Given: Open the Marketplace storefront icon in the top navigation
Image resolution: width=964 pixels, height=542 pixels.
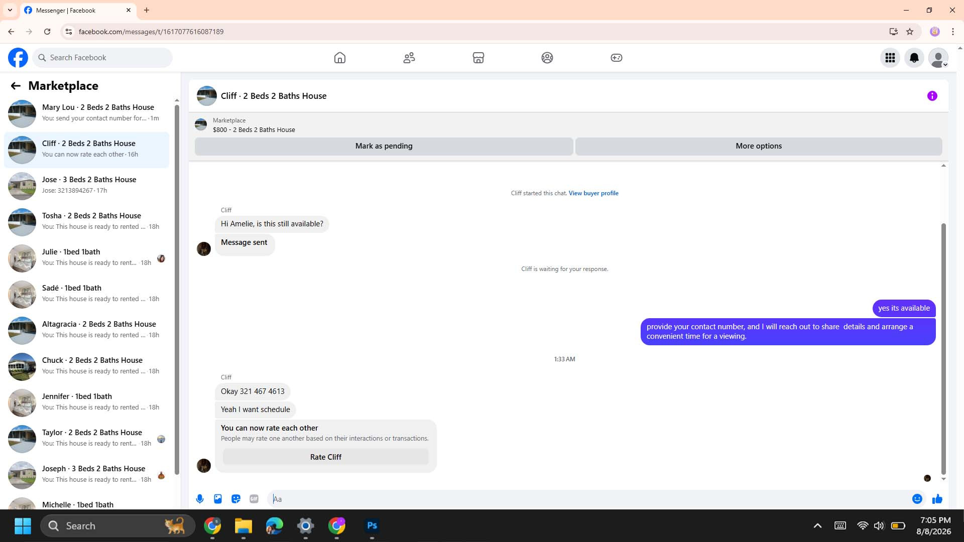Looking at the screenshot, I should pyautogui.click(x=478, y=58).
